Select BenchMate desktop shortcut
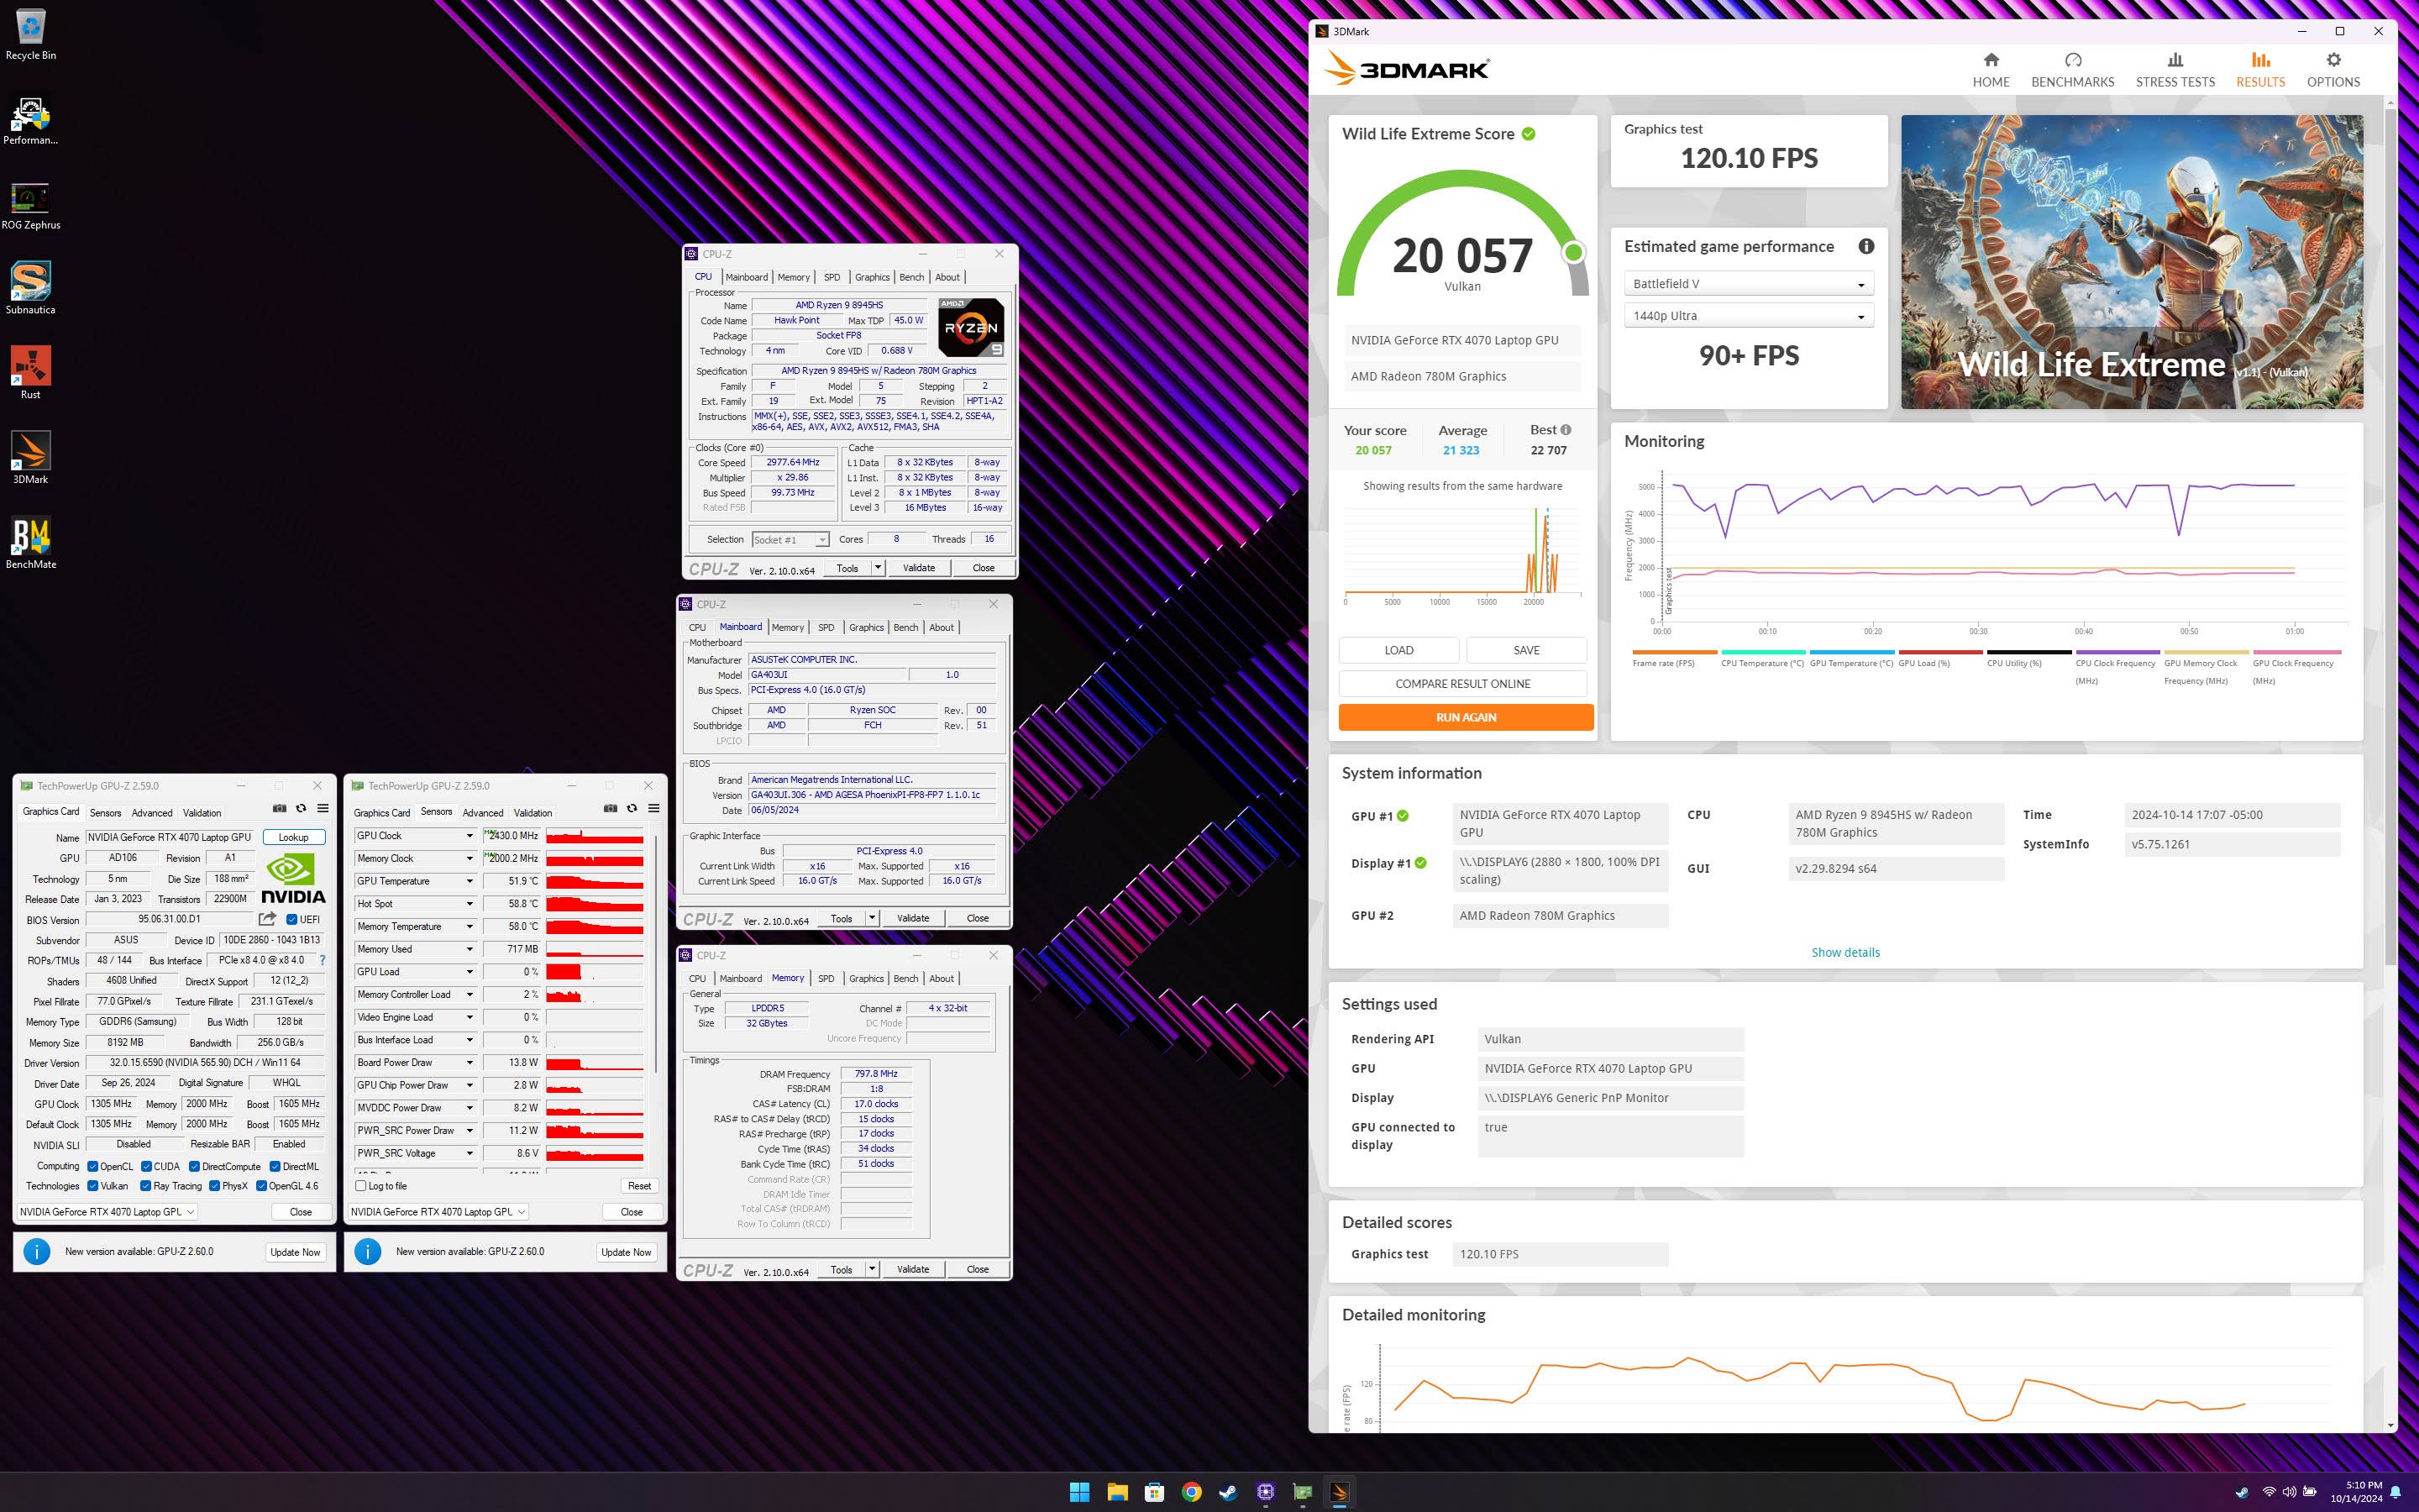 tap(31, 544)
